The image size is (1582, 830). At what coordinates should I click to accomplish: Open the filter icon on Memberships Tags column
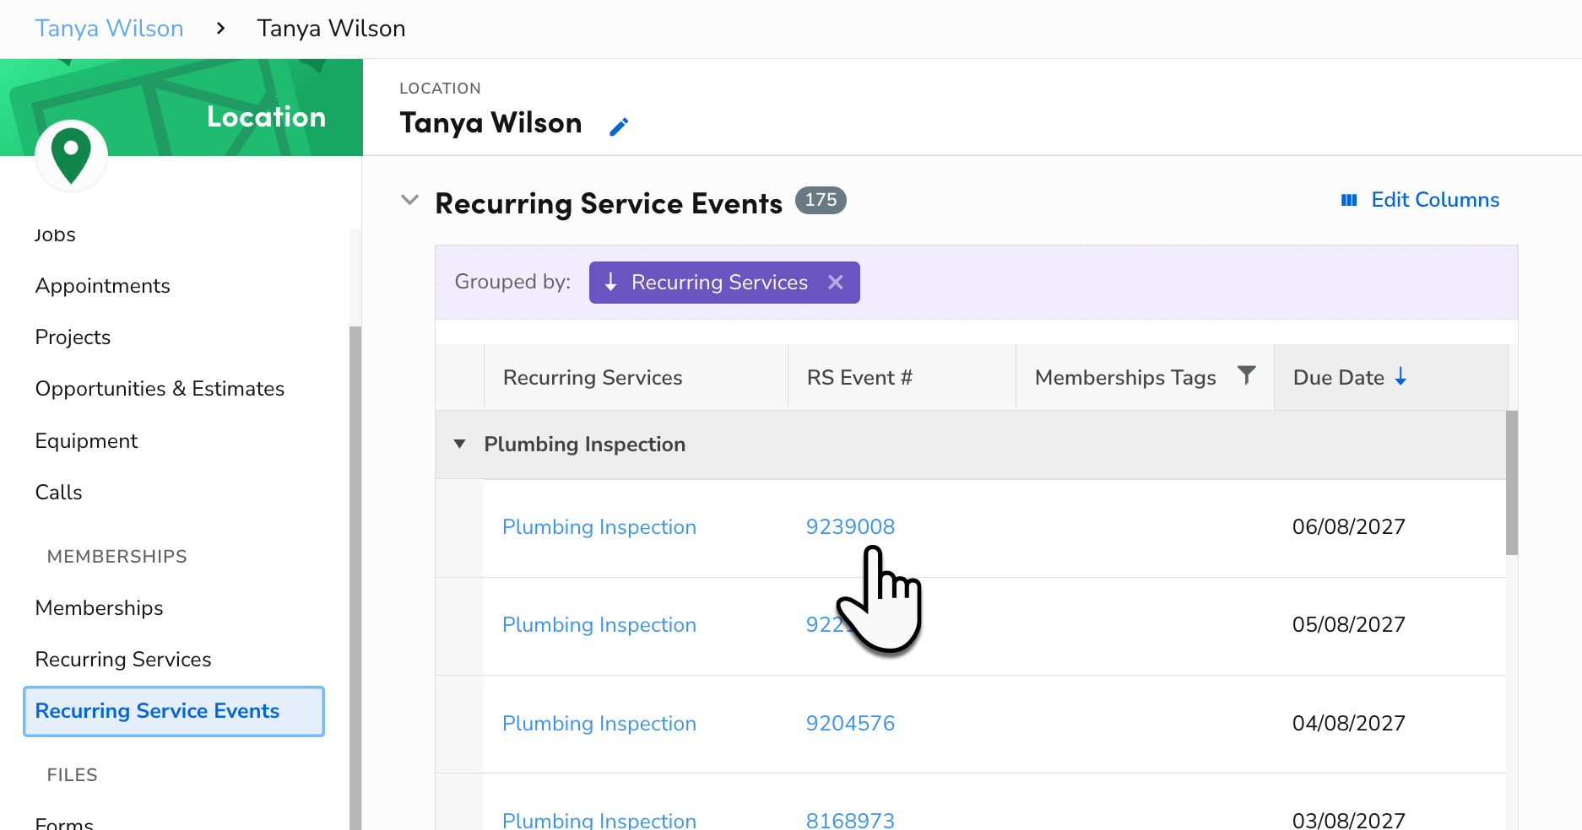(x=1248, y=377)
